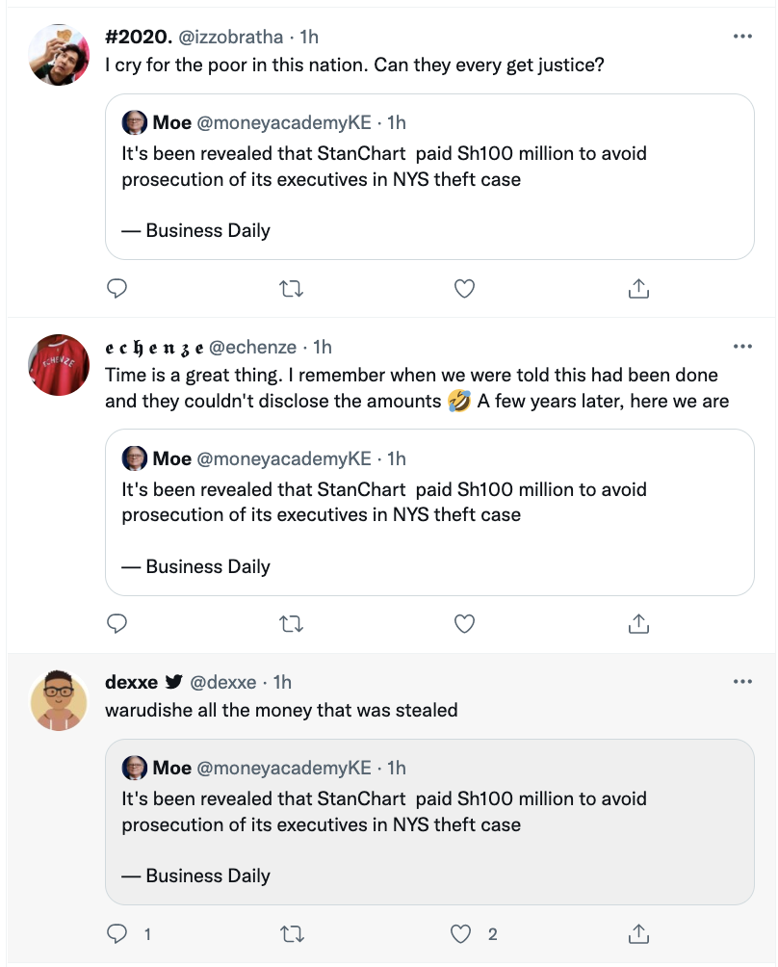
Task: Reply to dexxe's tweet
Action: (117, 933)
